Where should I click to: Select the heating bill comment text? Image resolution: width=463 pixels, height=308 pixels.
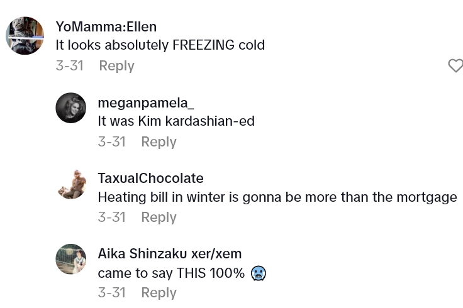point(277,197)
